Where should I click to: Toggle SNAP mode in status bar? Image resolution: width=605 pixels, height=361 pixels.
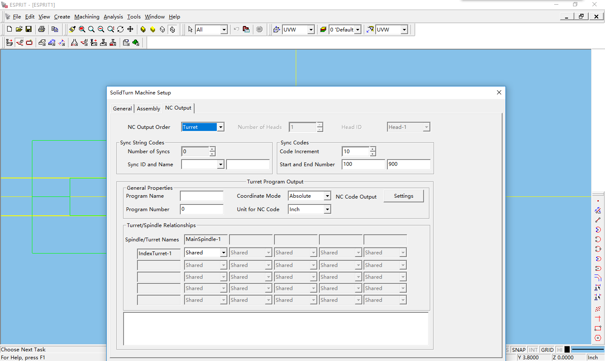(519, 350)
